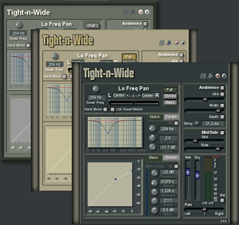Viewport: 239px width, 225px height.
Task: Toggle the Rst checkbox near the meters
Action: [x=222, y=200]
